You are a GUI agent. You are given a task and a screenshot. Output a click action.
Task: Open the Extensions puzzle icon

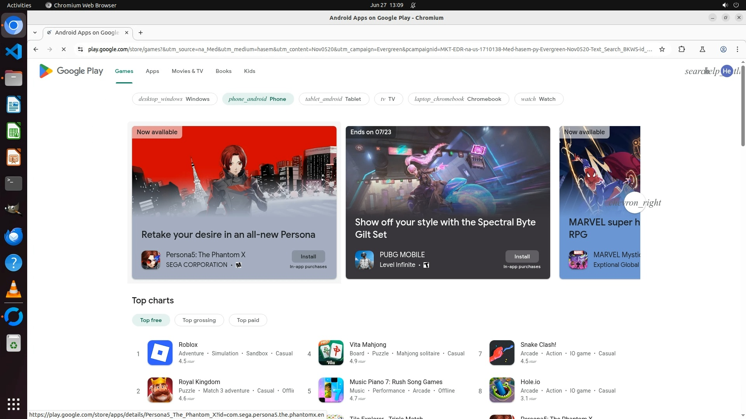[682, 49]
